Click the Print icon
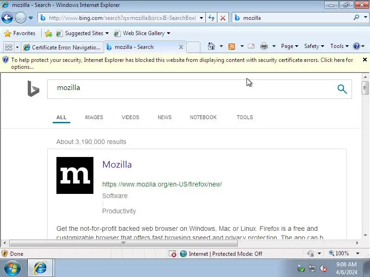The width and height of the screenshot is (370, 277). [x=264, y=46]
